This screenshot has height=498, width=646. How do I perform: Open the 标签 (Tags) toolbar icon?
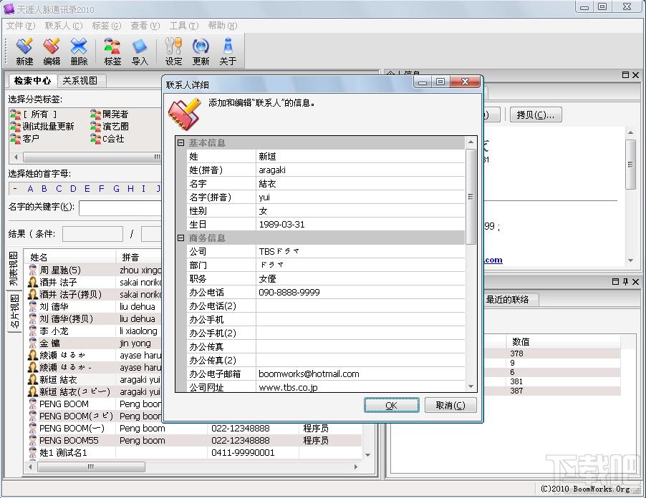(112, 51)
